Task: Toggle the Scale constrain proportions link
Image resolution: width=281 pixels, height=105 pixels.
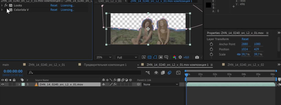Action: pos(239,54)
